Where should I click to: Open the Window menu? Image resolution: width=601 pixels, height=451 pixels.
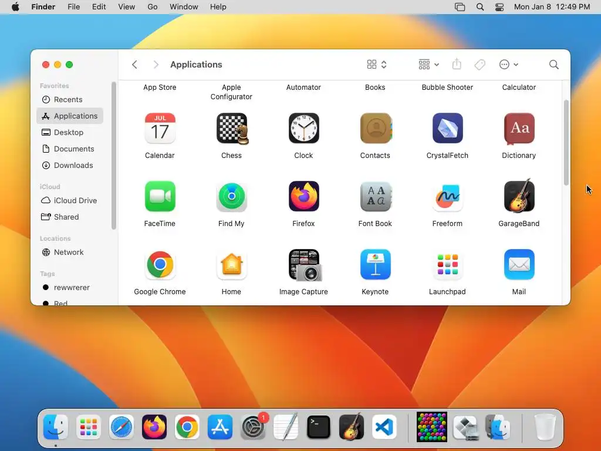click(x=184, y=7)
